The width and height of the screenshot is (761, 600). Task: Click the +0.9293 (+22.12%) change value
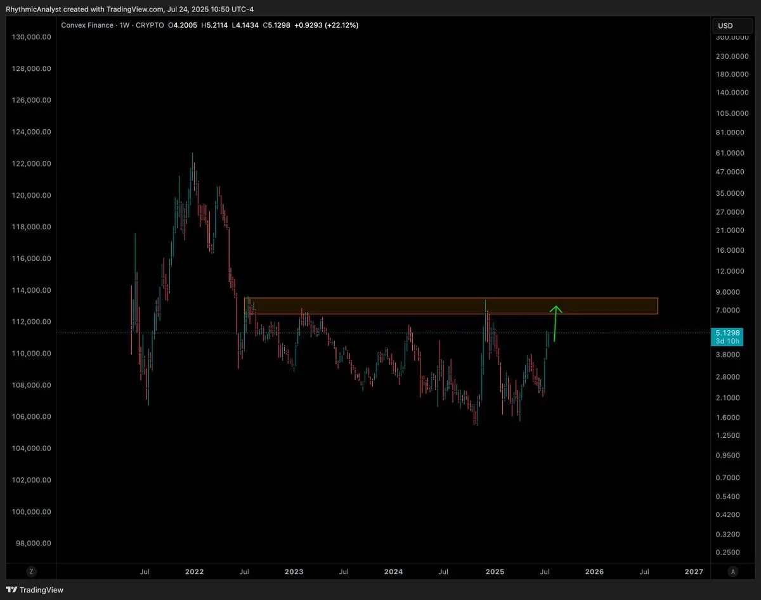pos(327,25)
